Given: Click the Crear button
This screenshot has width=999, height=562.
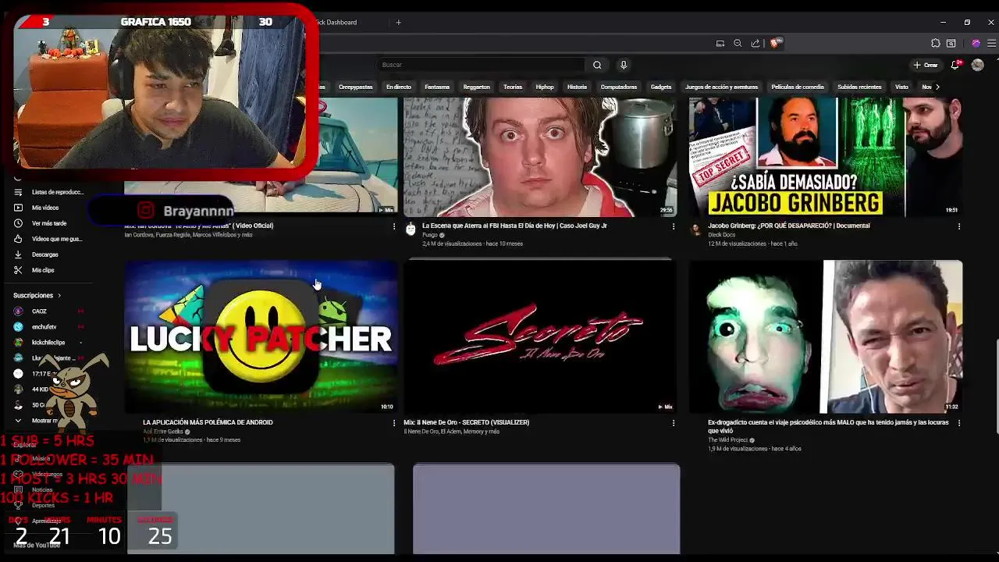Looking at the screenshot, I should [x=926, y=65].
